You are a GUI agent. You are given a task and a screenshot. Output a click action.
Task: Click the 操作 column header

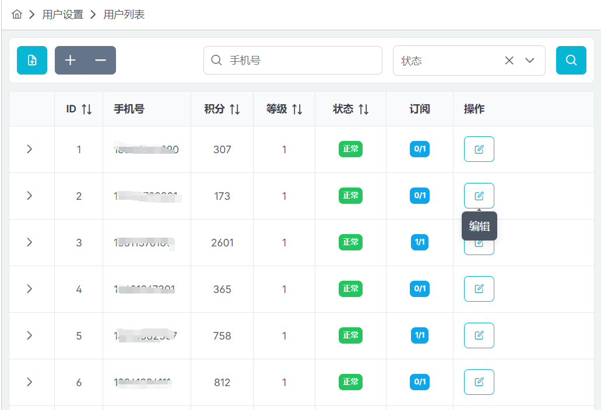point(474,109)
